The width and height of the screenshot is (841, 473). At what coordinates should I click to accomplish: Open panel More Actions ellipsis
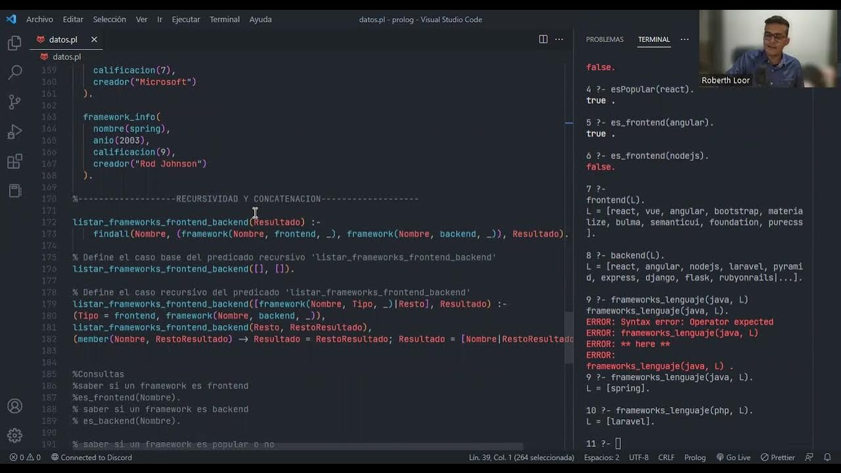coord(685,39)
